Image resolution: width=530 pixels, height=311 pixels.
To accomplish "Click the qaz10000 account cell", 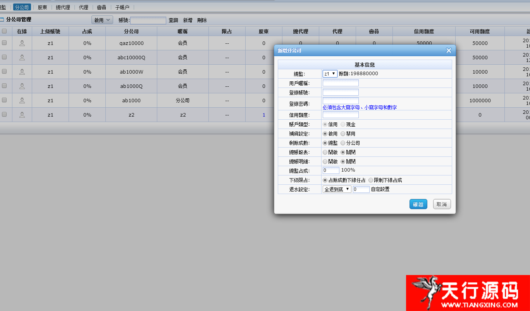I will pyautogui.click(x=131, y=43).
